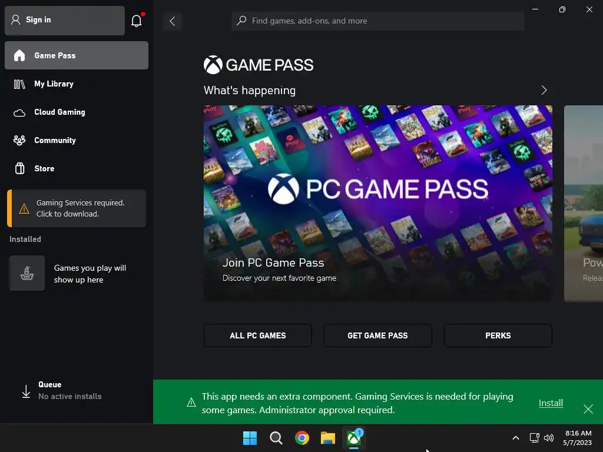The image size is (603, 452).
Task: Click the Install link in banner
Action: click(x=551, y=403)
